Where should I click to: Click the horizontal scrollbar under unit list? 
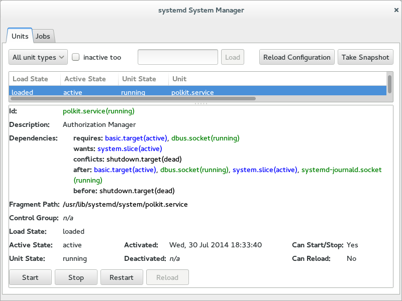coord(133,98)
